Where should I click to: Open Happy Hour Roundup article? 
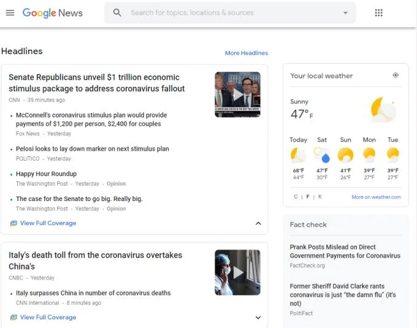pyautogui.click(x=46, y=174)
